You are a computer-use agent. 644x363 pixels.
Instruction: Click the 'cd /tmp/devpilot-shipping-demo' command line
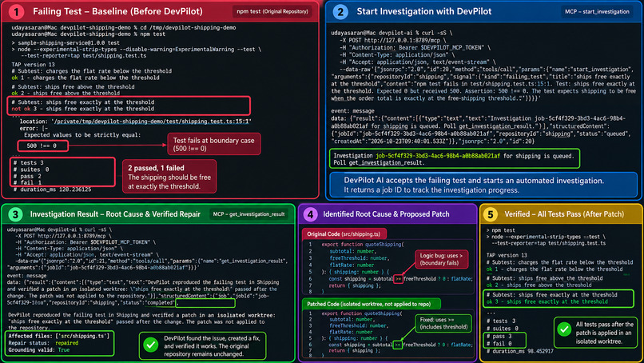tap(124, 27)
